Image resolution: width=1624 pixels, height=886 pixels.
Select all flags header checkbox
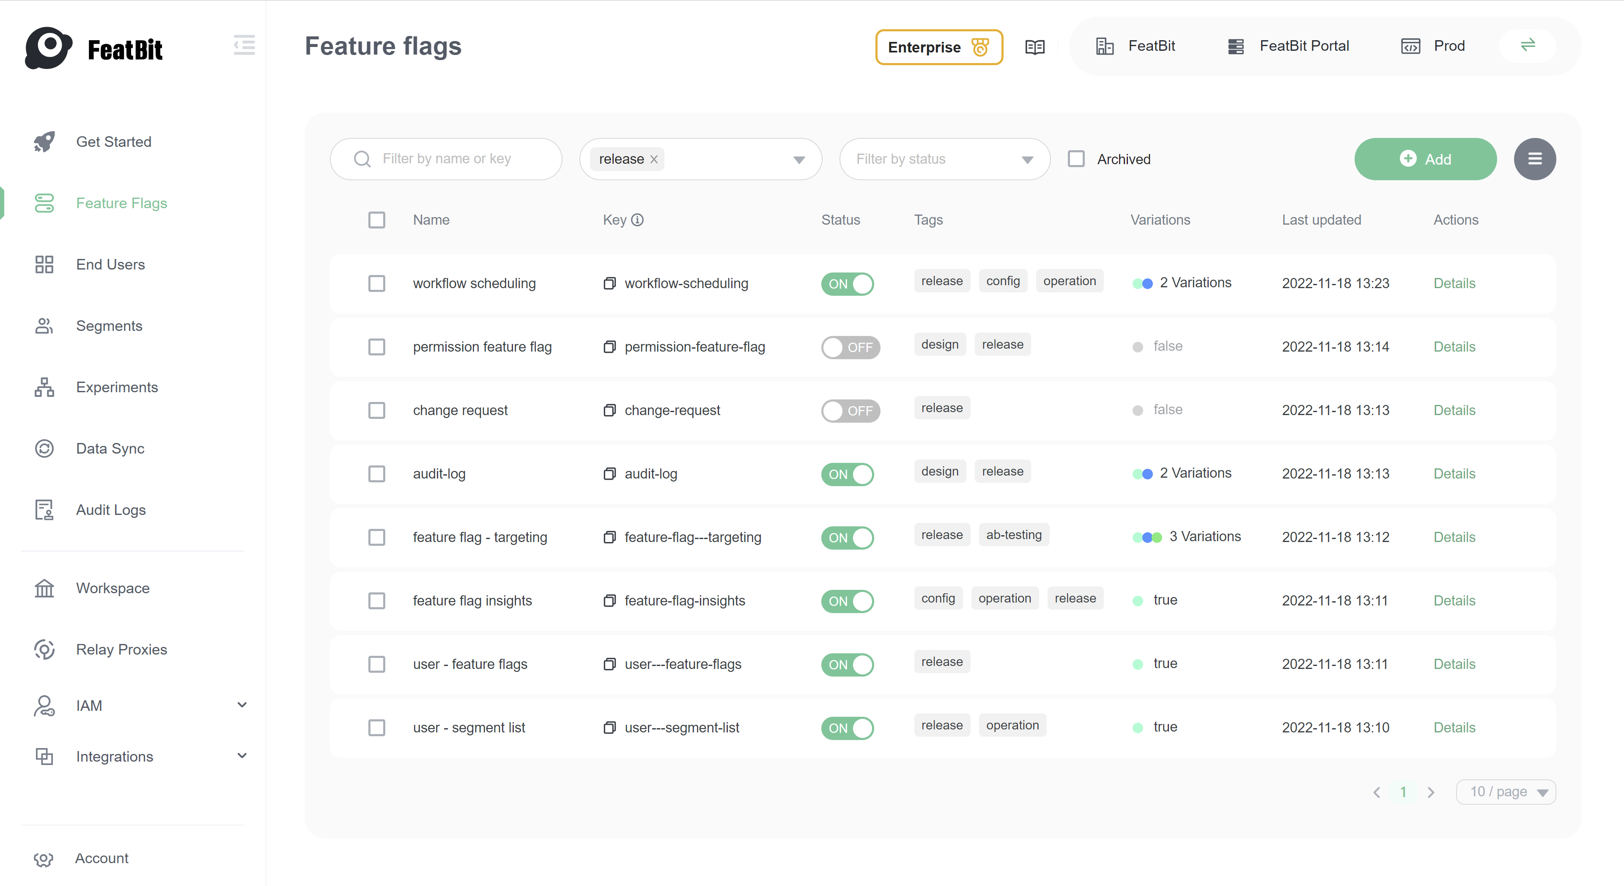376,220
